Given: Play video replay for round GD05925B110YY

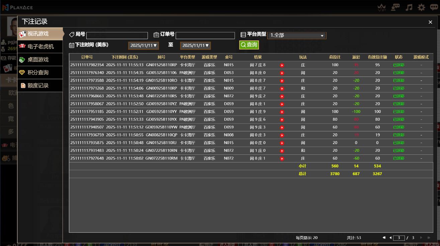Looking at the screenshot, I should [x=282, y=112].
